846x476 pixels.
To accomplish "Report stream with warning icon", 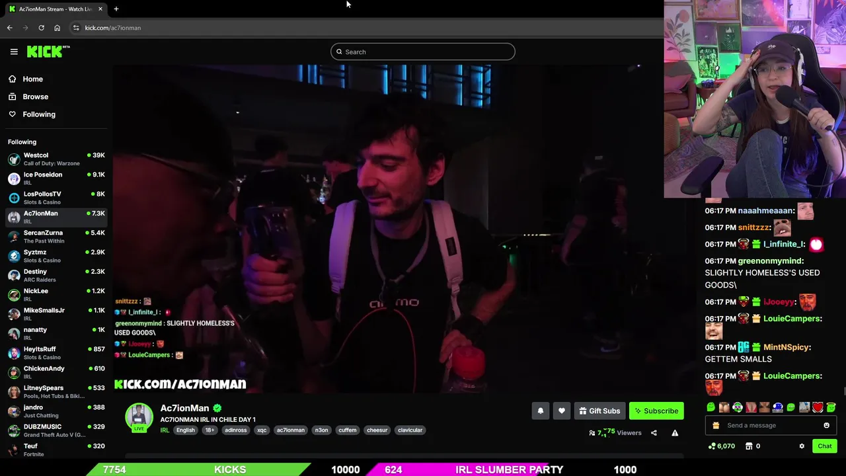I will 675,433.
